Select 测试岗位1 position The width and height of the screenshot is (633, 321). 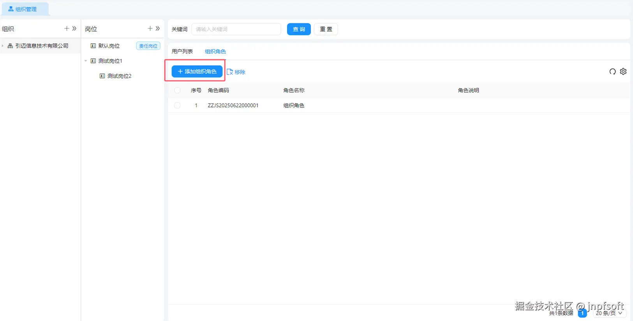point(110,61)
